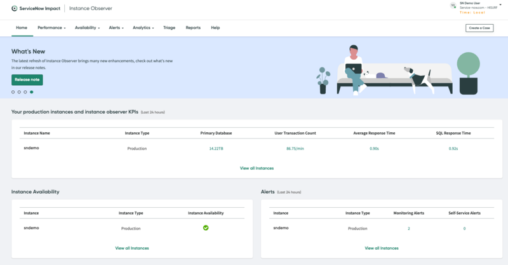Go to the Home tab
This screenshot has width=508, height=265.
click(x=22, y=28)
